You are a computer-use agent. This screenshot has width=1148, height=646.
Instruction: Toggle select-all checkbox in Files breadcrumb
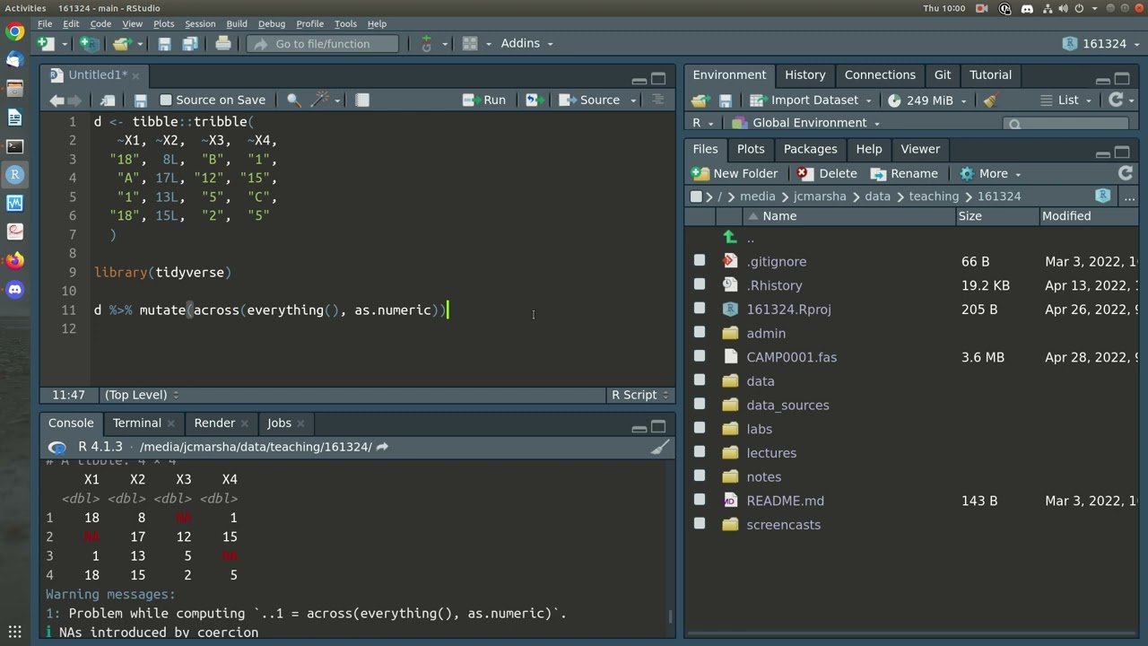coord(696,196)
